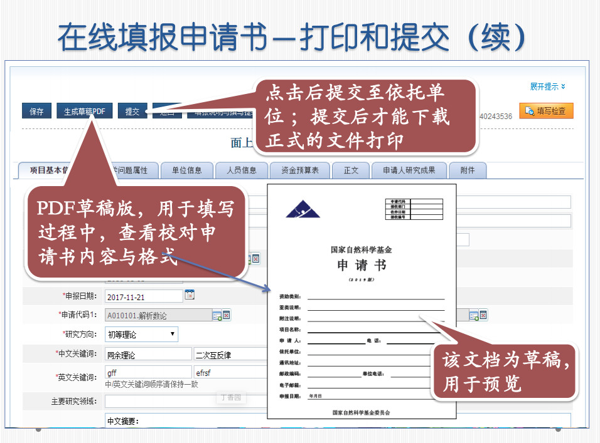This screenshot has height=443, width=600.
Task: Open the 单位信息 tab
Action: tap(187, 170)
